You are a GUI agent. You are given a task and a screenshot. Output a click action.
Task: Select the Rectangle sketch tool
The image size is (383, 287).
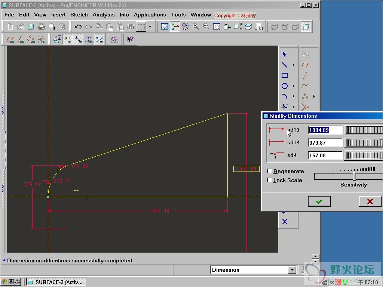(x=284, y=75)
